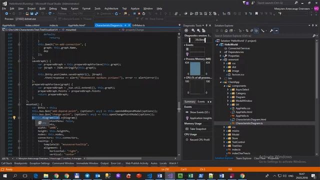This screenshot has height=180, width=320.
Task: Click Take Snapshot under Memory Usage
Action: (x=198, y=129)
